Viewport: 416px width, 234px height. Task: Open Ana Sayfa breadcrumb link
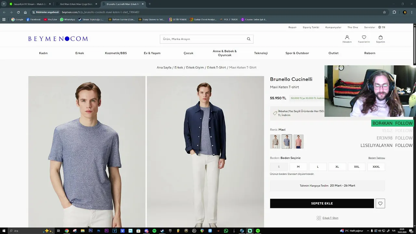point(164,68)
